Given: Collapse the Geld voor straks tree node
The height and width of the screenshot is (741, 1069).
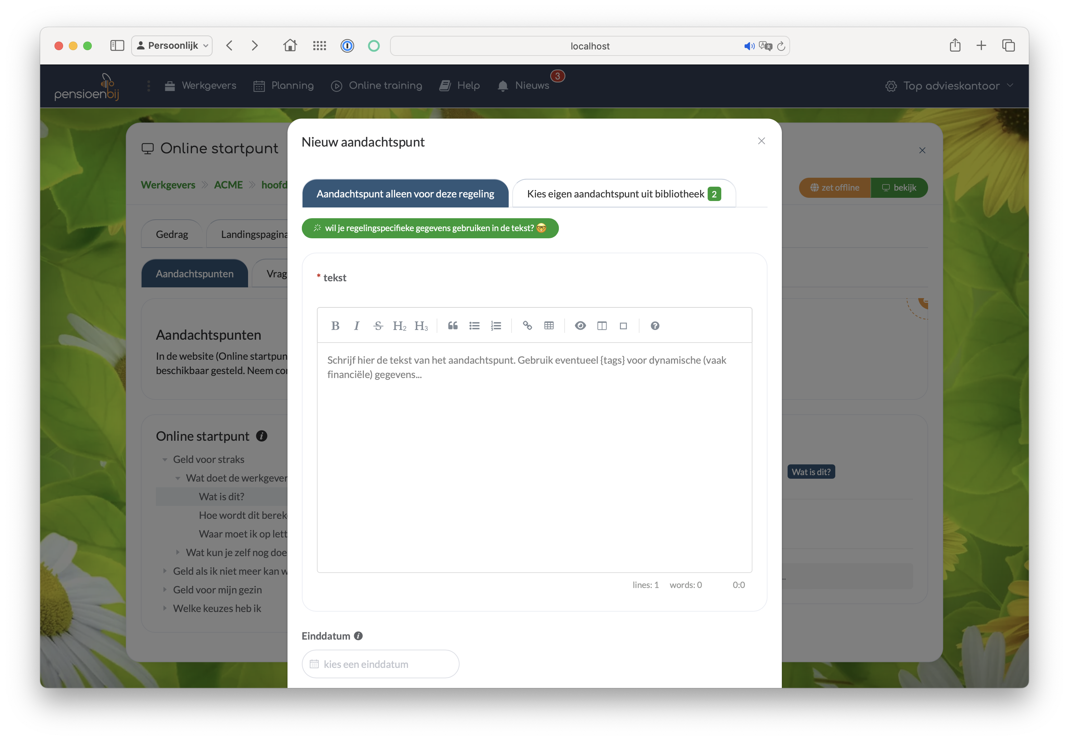Looking at the screenshot, I should 165,460.
